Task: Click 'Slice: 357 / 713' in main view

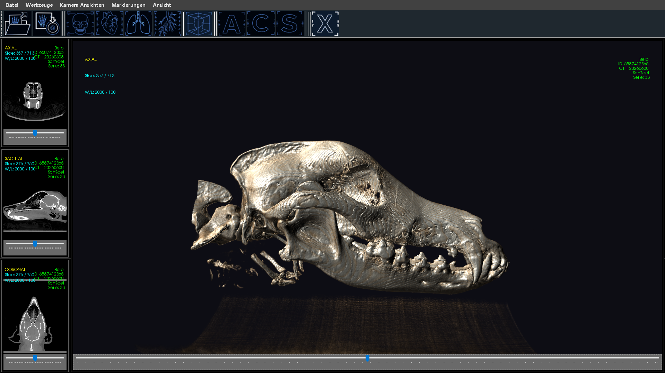Action: coord(99,76)
